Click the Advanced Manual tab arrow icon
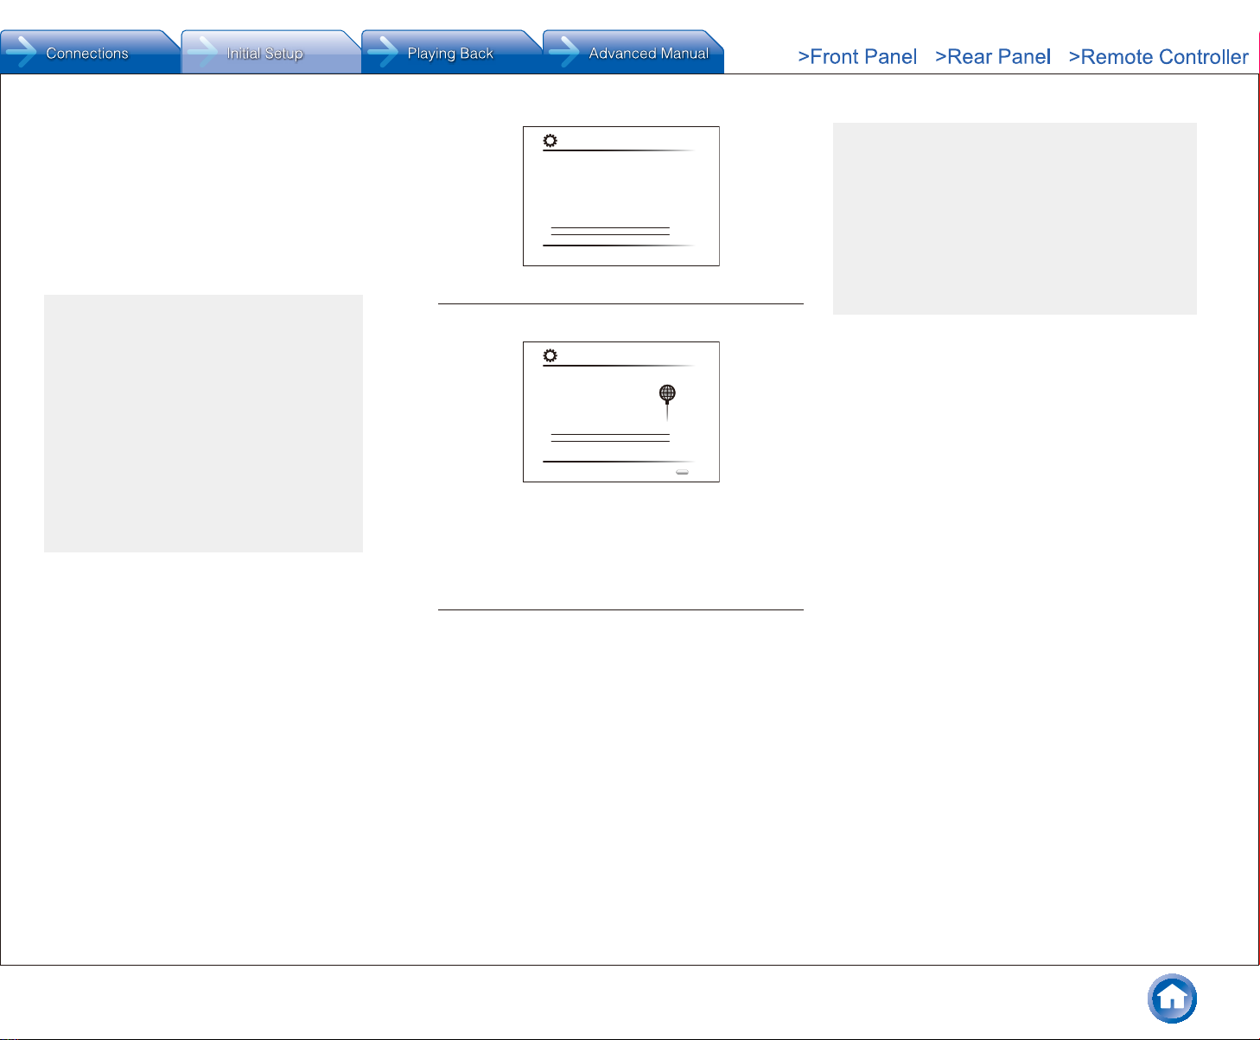Screen dimensions: 1260x1040 click(x=564, y=52)
